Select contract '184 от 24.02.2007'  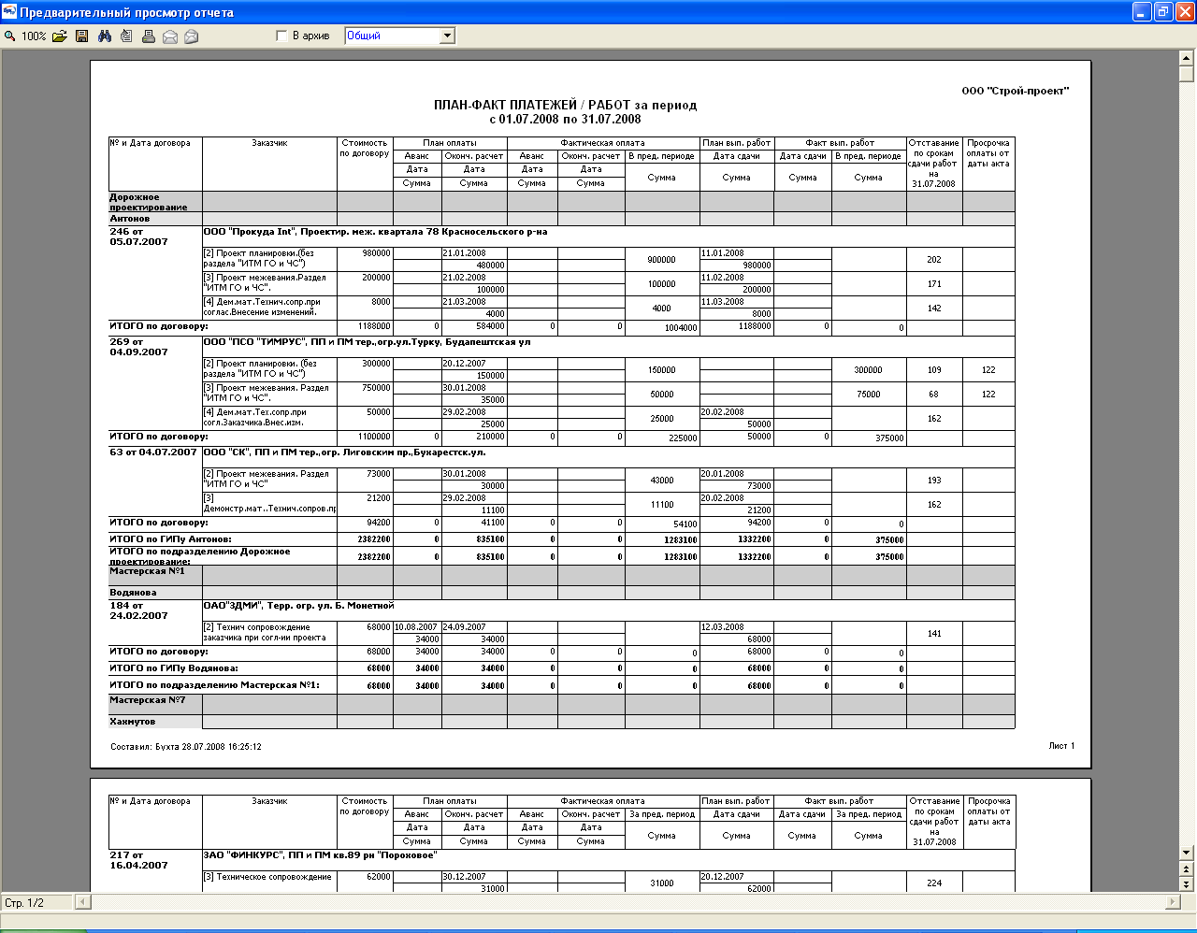(139, 610)
